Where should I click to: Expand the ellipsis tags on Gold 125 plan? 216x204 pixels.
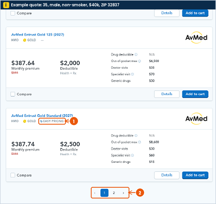point(42,40)
